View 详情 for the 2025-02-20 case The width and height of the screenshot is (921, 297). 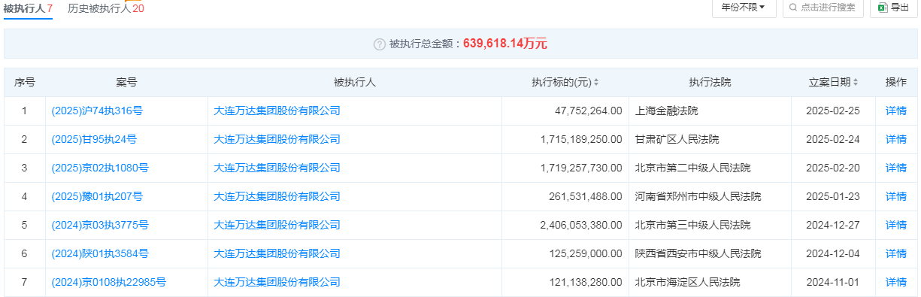coord(896,168)
